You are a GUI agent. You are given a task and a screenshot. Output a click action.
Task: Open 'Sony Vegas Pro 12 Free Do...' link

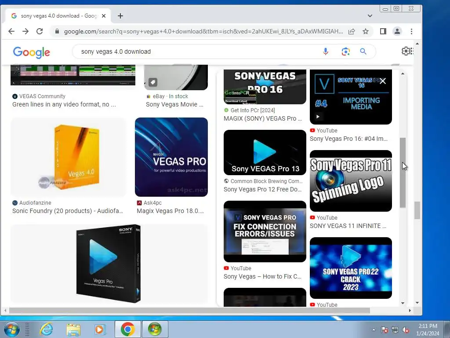coord(263,189)
